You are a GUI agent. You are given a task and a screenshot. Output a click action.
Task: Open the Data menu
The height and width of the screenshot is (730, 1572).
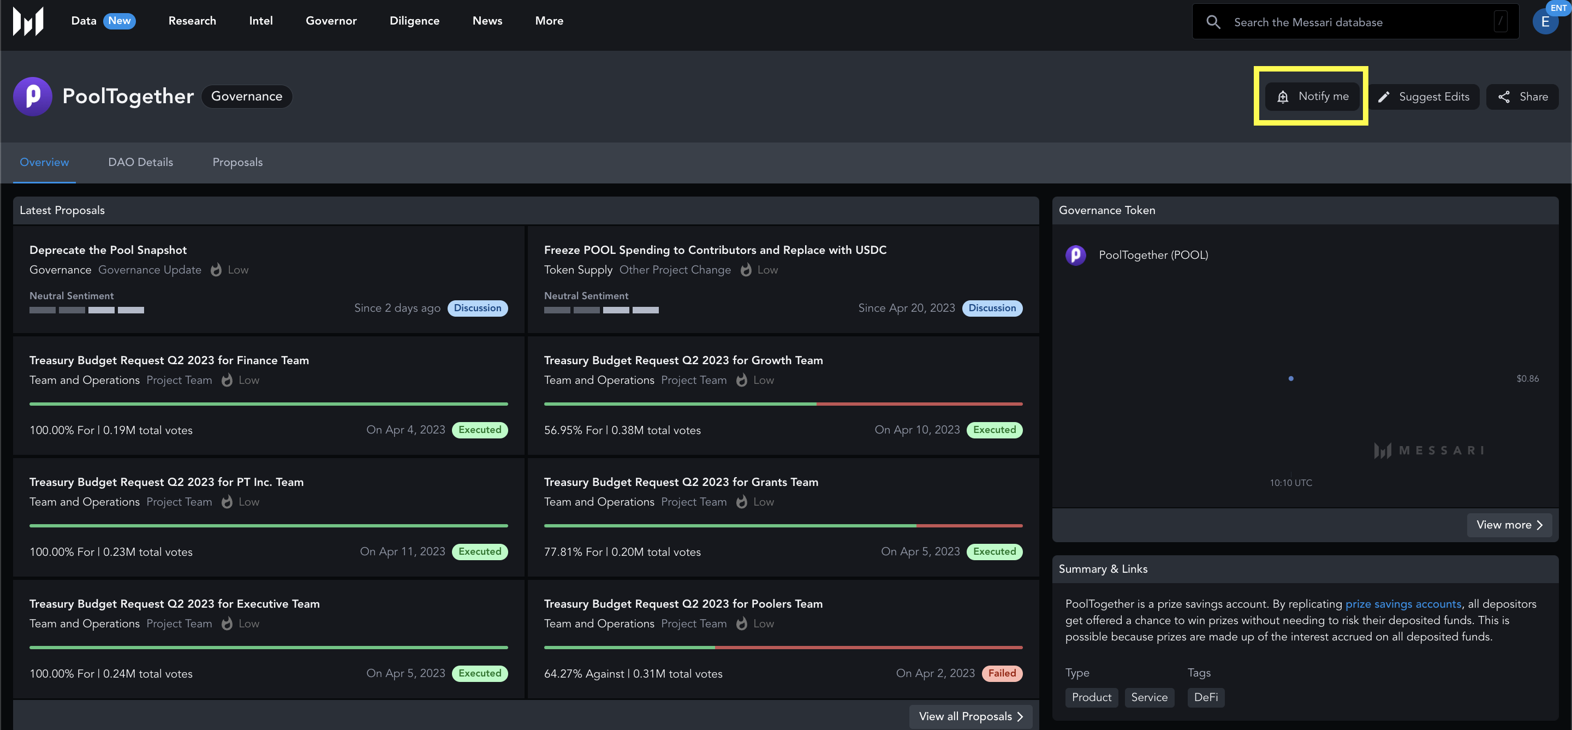(x=84, y=21)
